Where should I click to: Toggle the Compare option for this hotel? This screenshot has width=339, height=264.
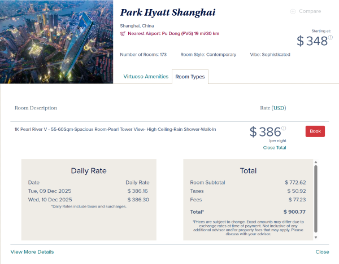310,11
